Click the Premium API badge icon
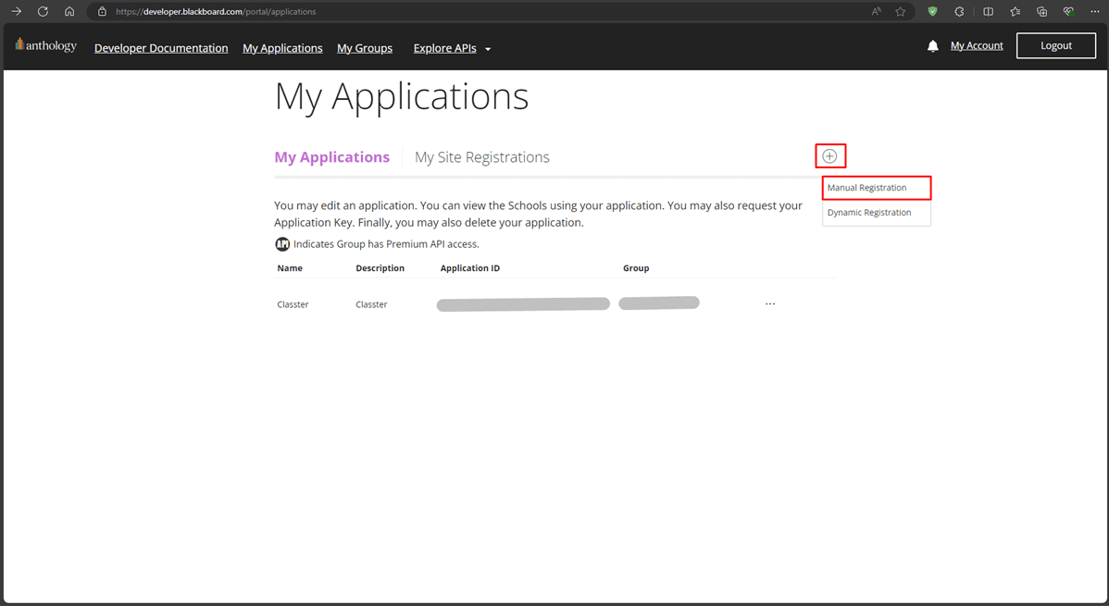The width and height of the screenshot is (1109, 606). 282,244
